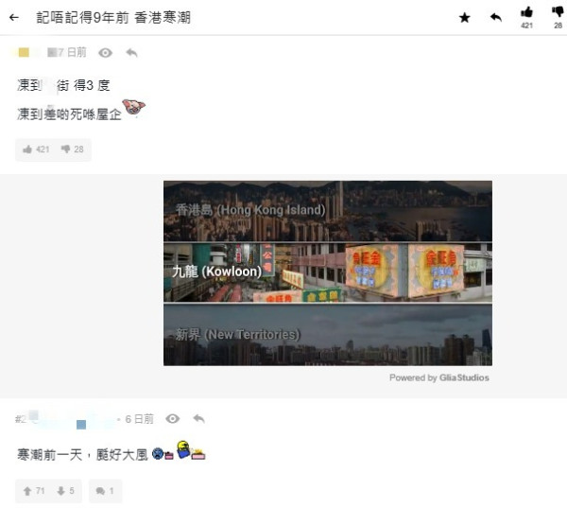Downvote comment #2 with 5 votes
Screen dimensions: 567x508
pyautogui.click(x=65, y=491)
